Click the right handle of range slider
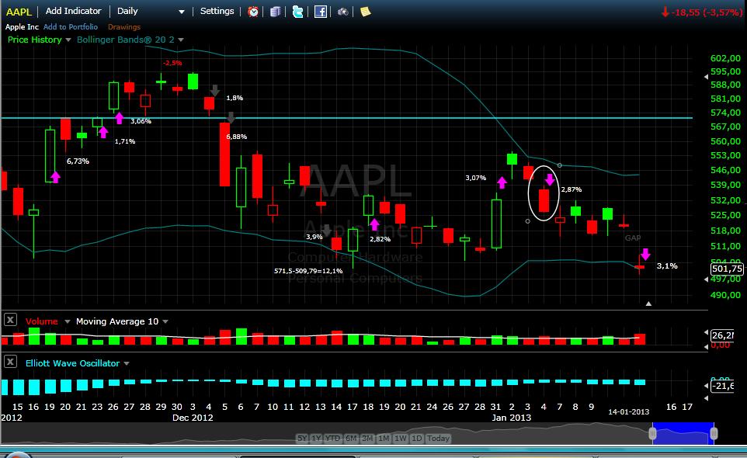The width and height of the screenshot is (747, 458). click(x=714, y=433)
